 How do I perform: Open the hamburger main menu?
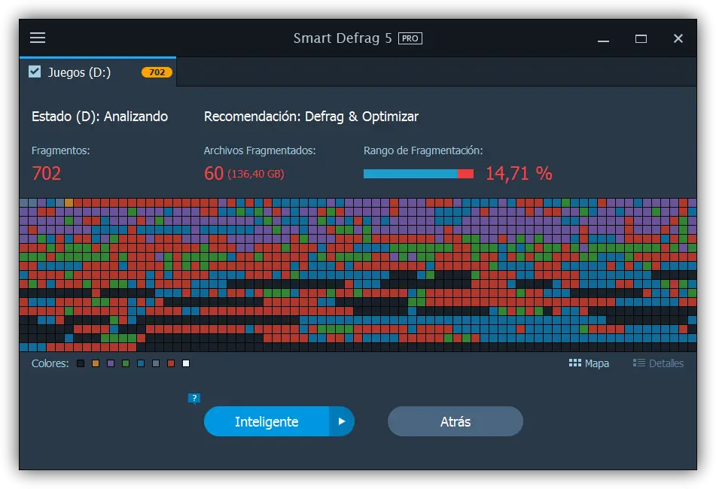pos(38,38)
